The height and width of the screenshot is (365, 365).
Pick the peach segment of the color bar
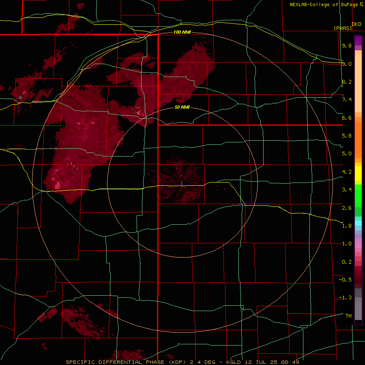(358, 82)
